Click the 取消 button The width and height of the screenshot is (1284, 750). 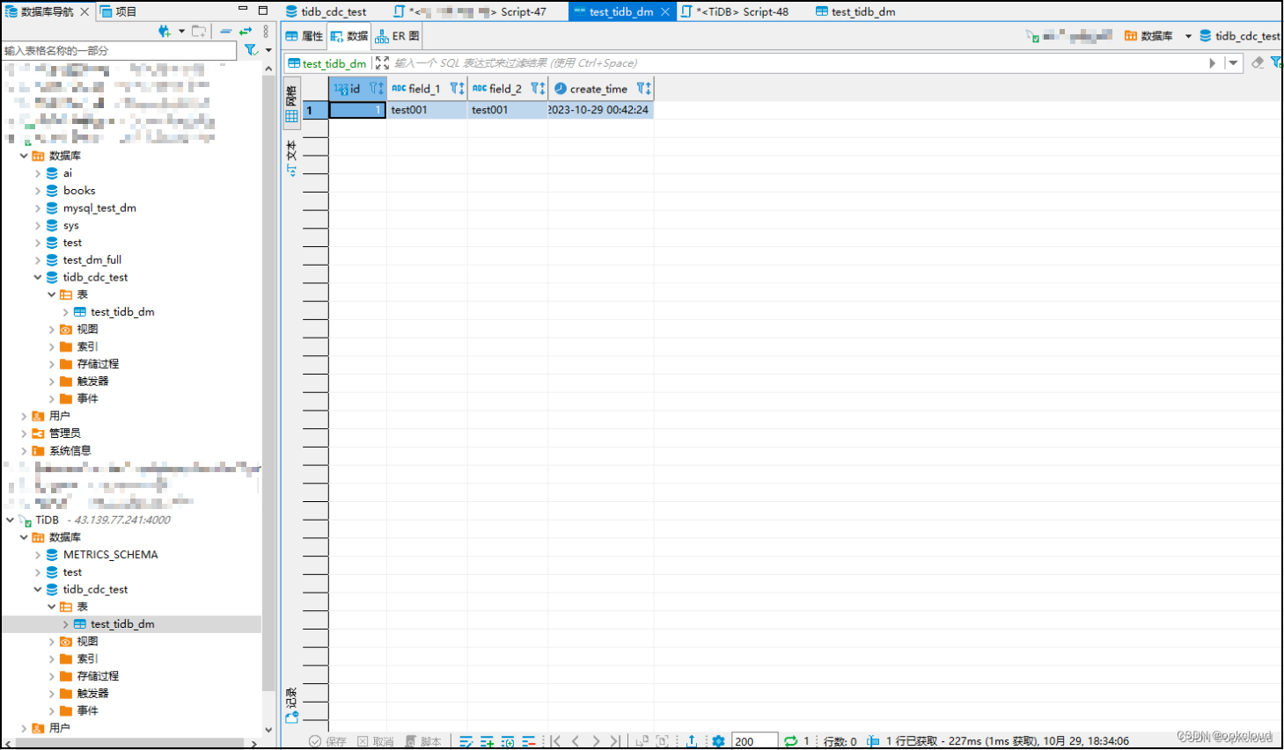coord(376,741)
